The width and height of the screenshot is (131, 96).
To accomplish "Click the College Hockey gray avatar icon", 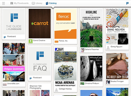I will click(x=56, y=90).
